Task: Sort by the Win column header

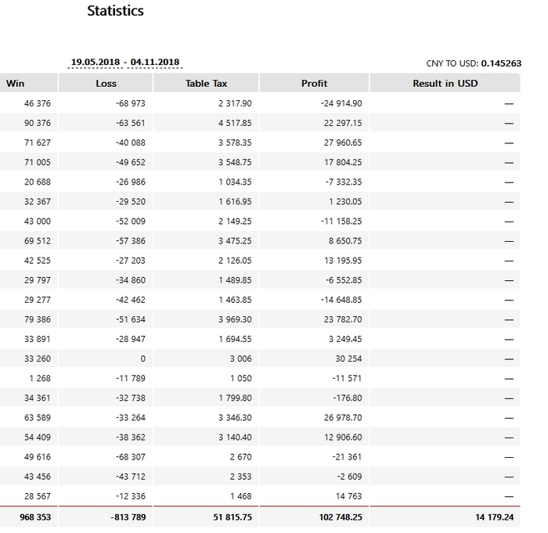Action: (16, 83)
